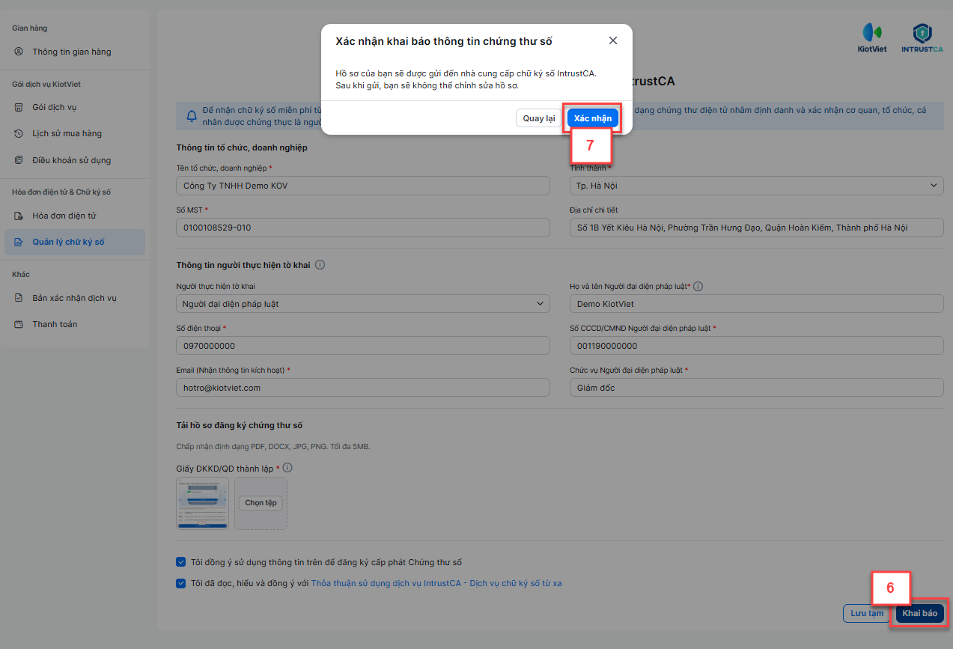Click the Lịch sử mua hàng history icon
The image size is (953, 649).
tap(19, 133)
